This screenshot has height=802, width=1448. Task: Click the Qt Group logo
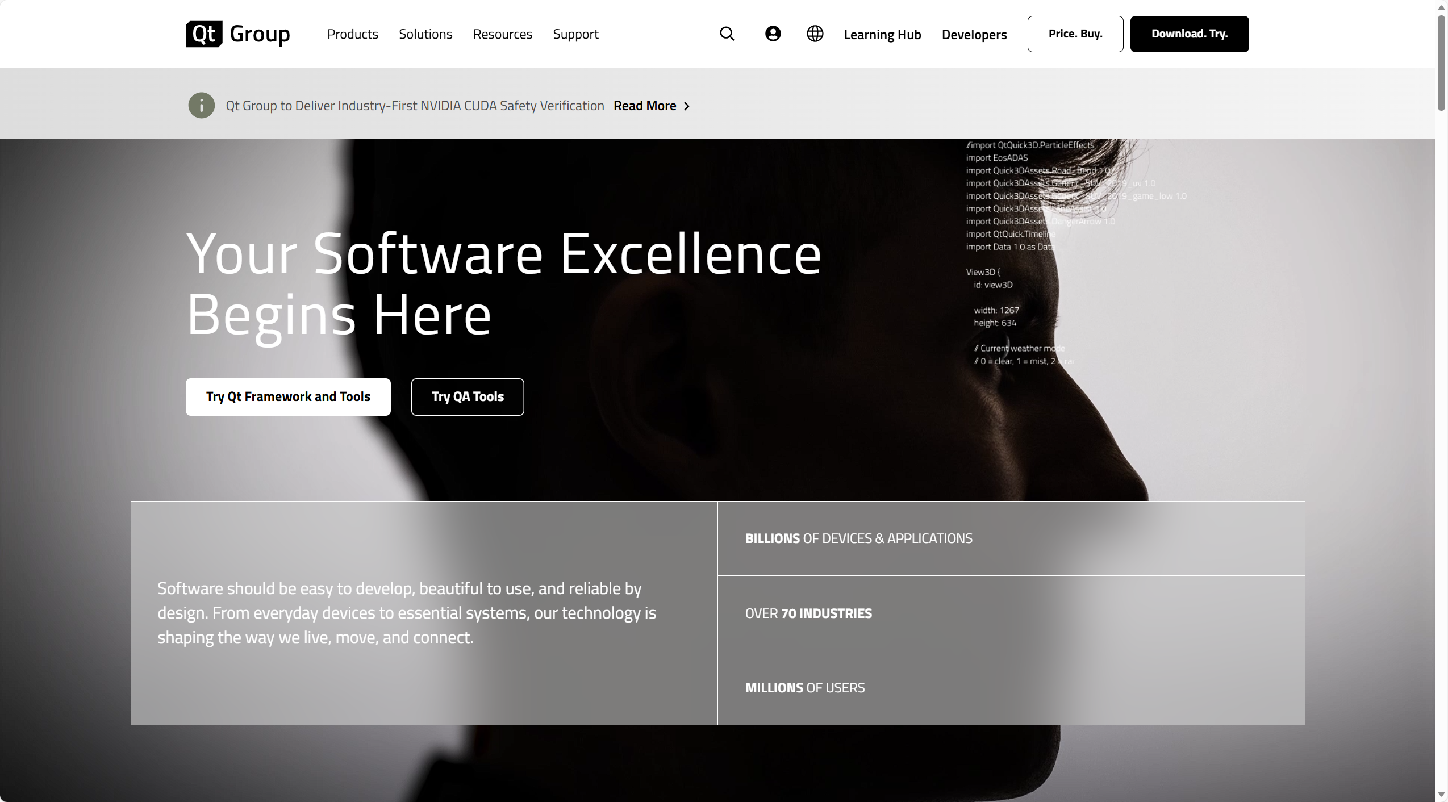click(237, 34)
